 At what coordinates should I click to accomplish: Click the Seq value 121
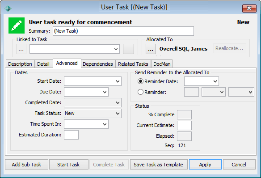(182, 145)
